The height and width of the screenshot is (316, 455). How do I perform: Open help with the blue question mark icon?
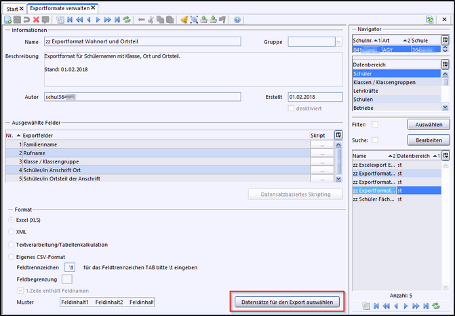[237, 20]
